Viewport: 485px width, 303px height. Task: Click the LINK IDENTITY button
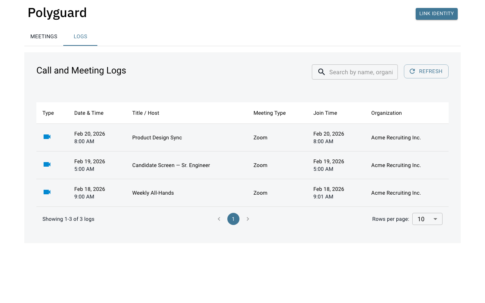pyautogui.click(x=436, y=14)
